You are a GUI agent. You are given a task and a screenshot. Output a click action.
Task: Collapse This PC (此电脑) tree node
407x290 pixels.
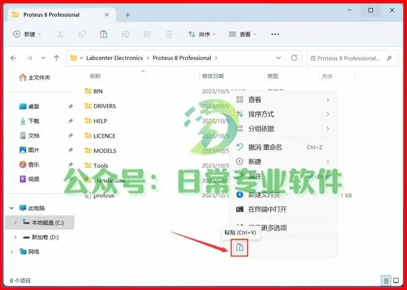[12, 208]
